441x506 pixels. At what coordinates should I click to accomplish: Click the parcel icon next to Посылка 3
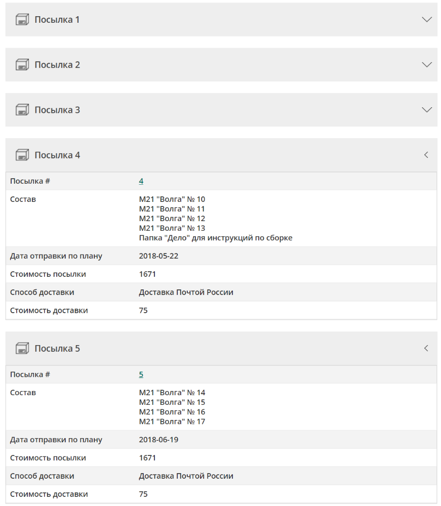[22, 110]
